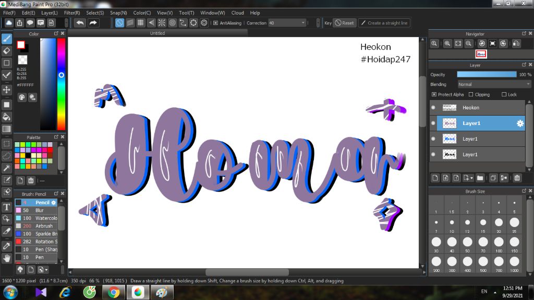
Task: Enable parallel lines snap
Action: [x=130, y=23]
